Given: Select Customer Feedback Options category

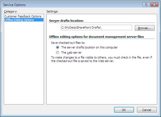Looking at the screenshot, I should point(23,16).
